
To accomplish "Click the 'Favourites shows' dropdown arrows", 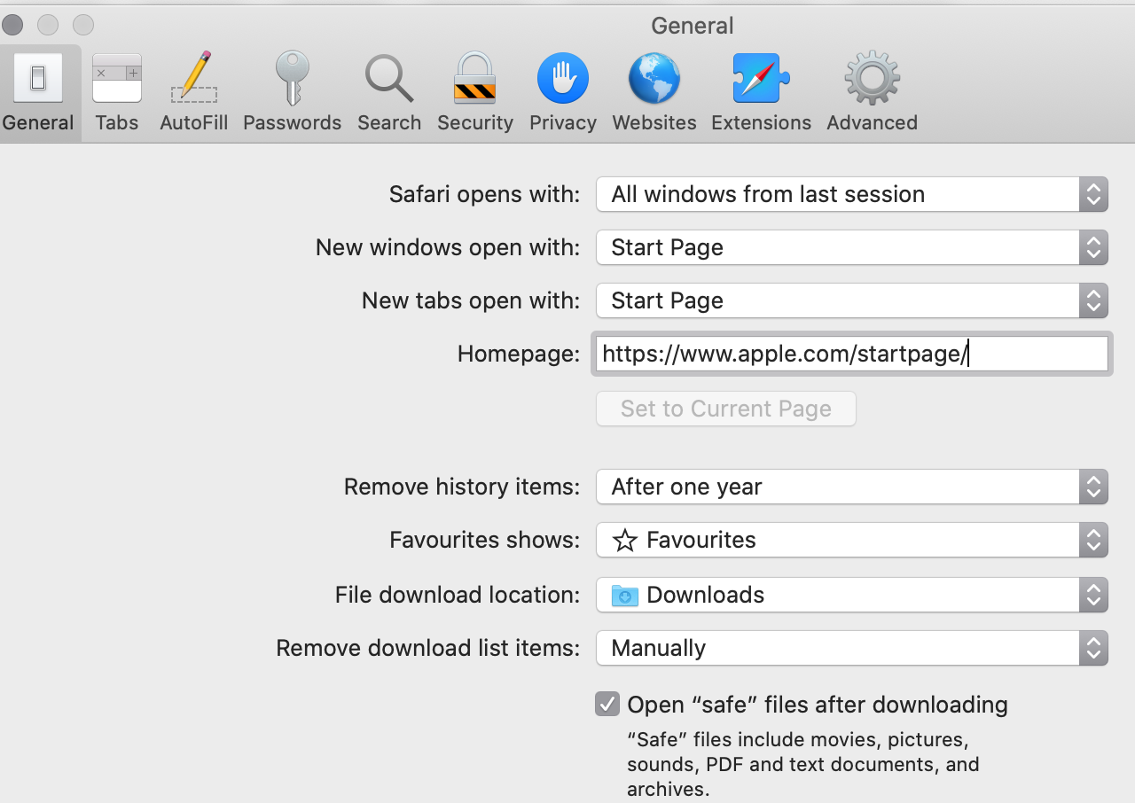I will 1093,540.
